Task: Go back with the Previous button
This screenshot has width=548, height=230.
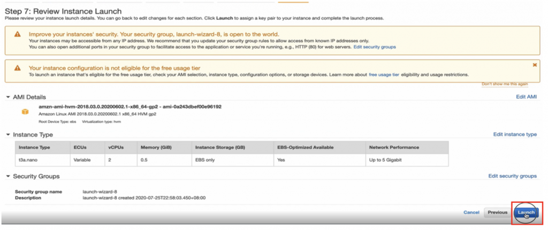Action: coord(497,212)
